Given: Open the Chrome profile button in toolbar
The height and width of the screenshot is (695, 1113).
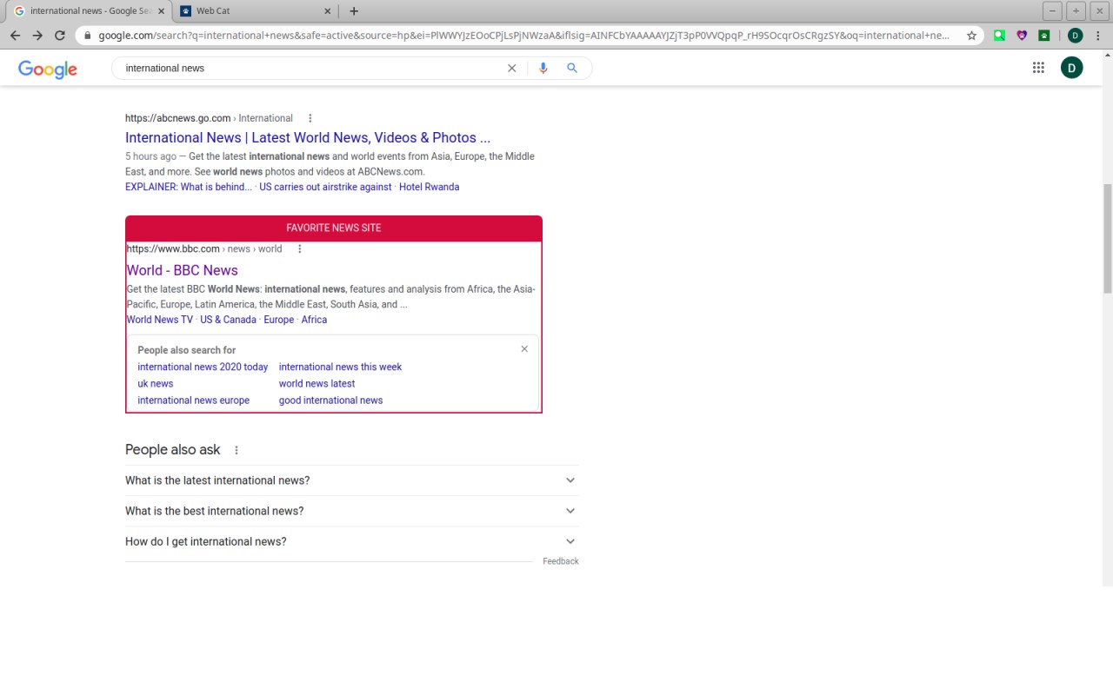Looking at the screenshot, I should [x=1076, y=36].
